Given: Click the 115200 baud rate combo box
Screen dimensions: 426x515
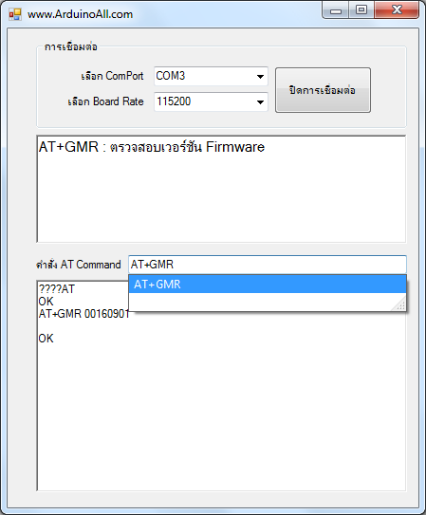Looking at the screenshot, I should (211, 101).
